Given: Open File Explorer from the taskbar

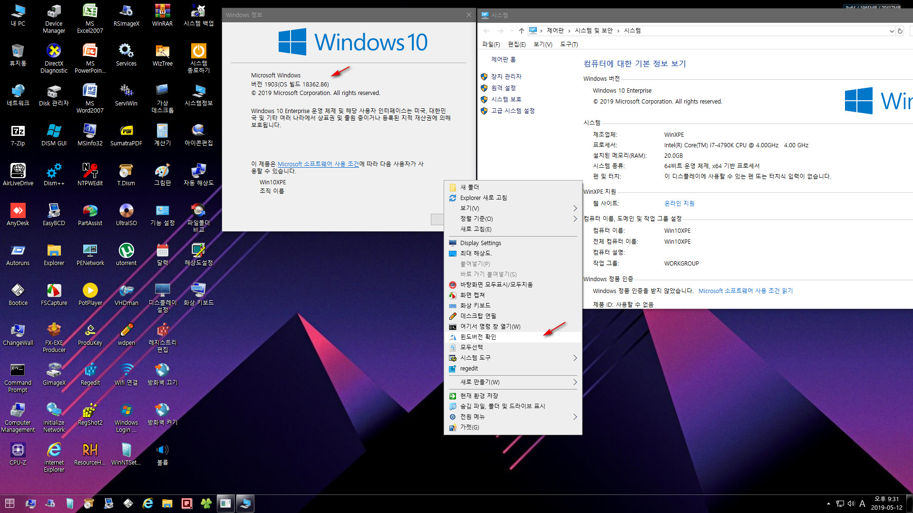Looking at the screenshot, I should [x=167, y=503].
